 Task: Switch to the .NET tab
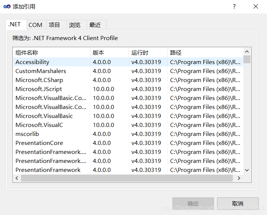16,24
